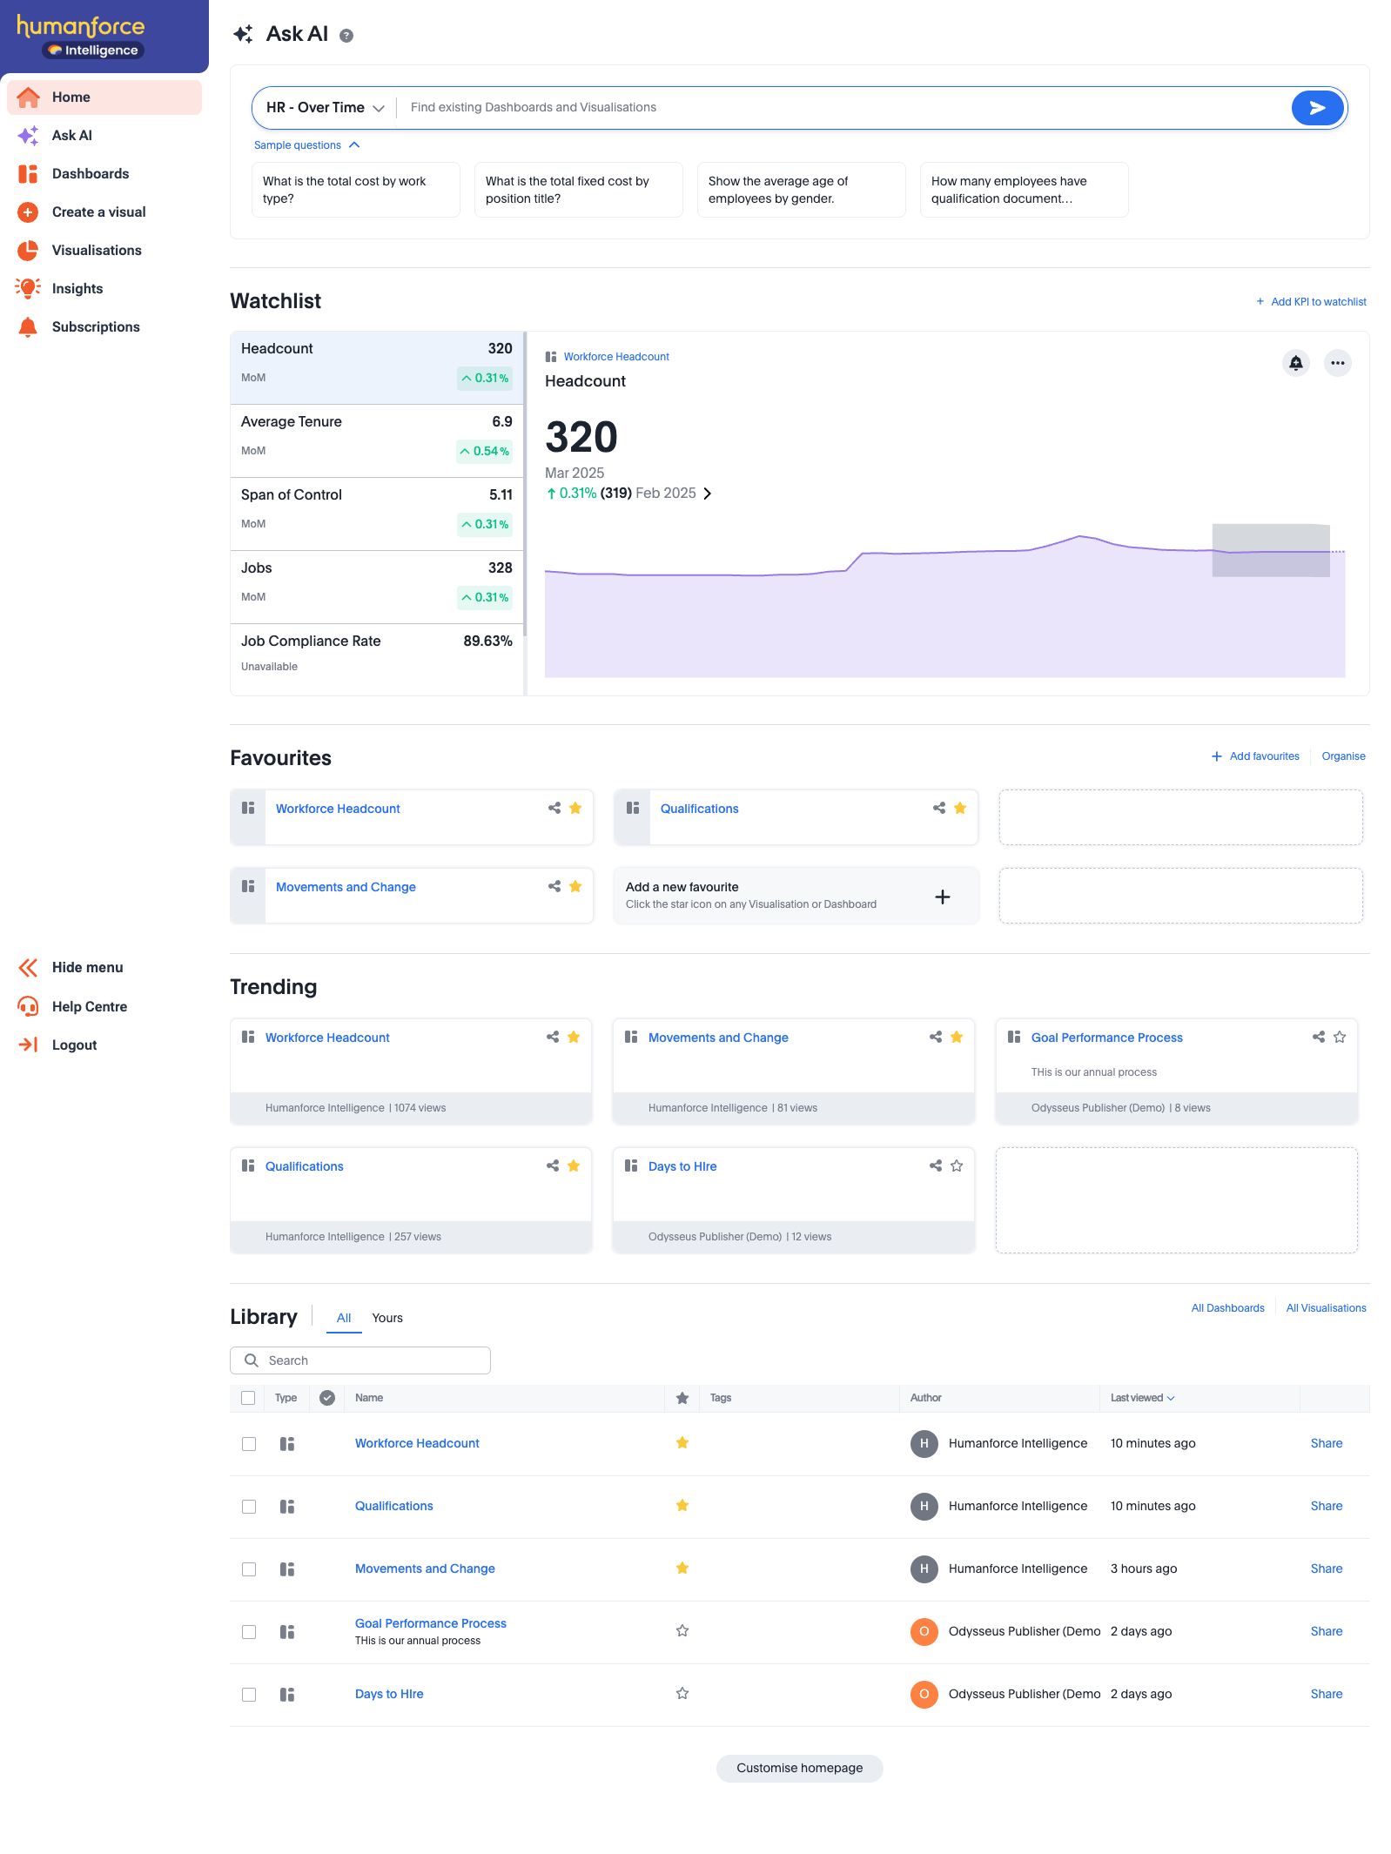Click the Add favourites link

[1255, 756]
